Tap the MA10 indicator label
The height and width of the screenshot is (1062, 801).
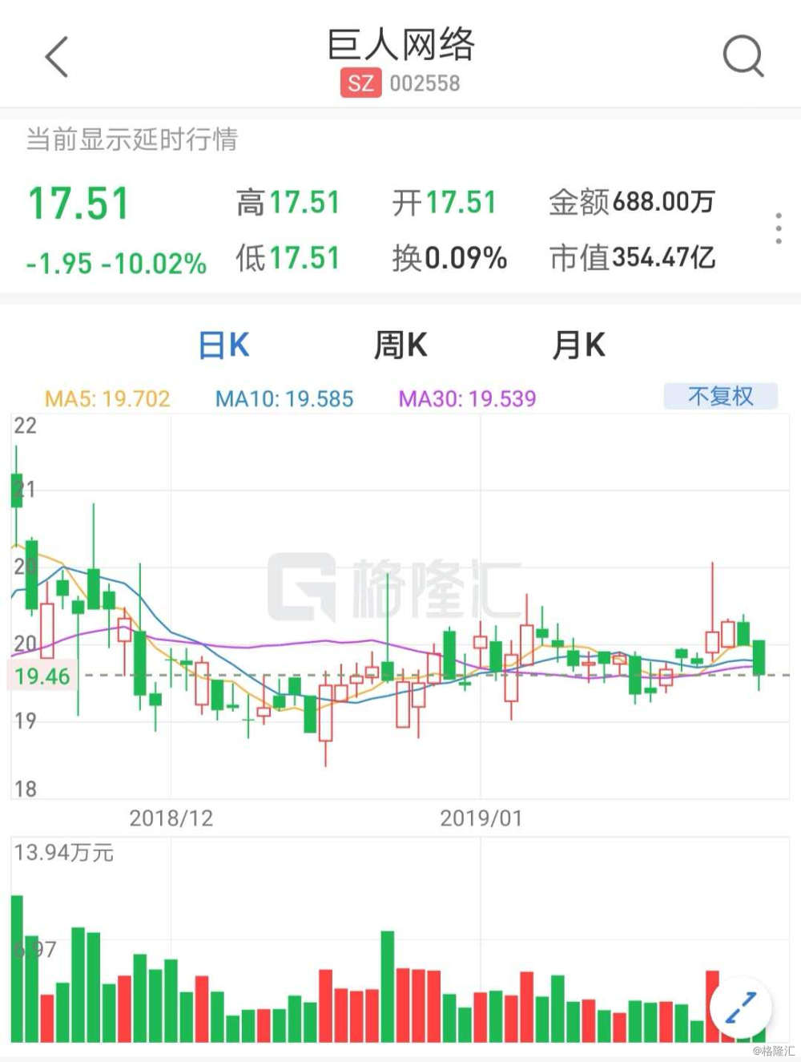tap(284, 398)
